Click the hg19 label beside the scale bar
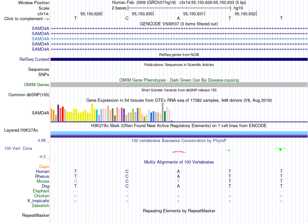This screenshot has height=223, width=308. pos(238,8)
